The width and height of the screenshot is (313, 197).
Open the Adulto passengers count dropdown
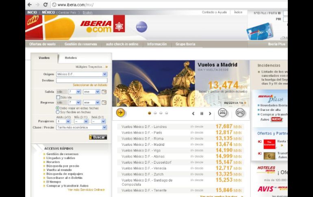63,121
